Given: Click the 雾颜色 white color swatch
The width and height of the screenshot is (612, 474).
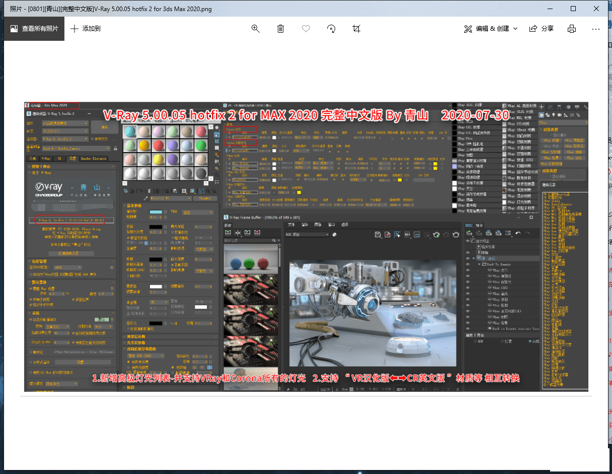Looking at the screenshot, I should coord(156,286).
